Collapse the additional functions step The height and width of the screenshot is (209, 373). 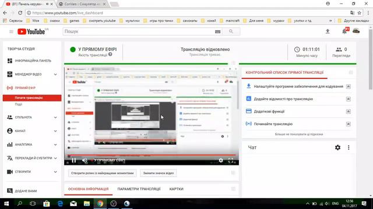click(x=349, y=111)
